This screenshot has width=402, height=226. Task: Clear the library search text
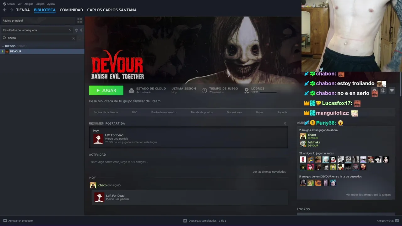(73, 38)
